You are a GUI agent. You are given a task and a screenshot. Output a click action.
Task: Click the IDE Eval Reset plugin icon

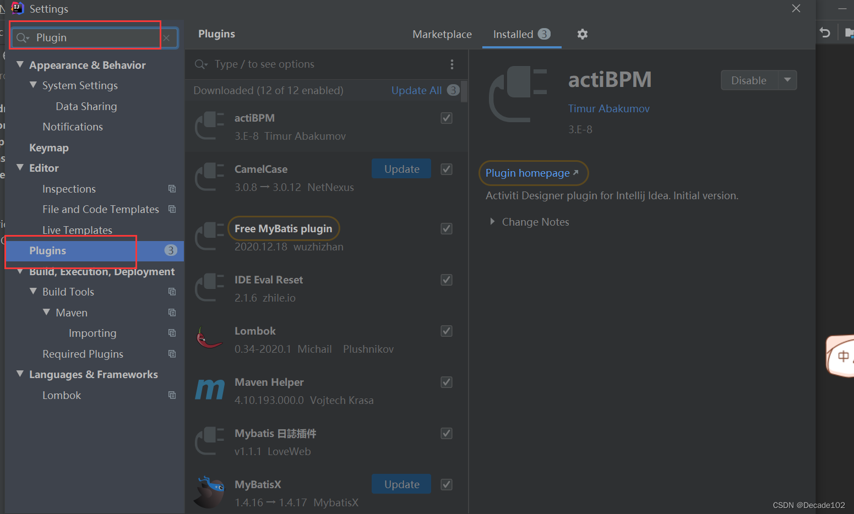209,288
